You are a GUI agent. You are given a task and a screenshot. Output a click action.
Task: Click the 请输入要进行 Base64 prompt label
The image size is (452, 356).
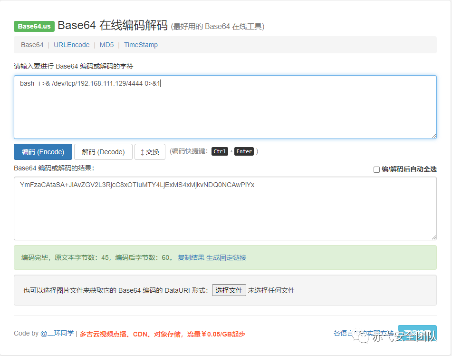coord(74,66)
